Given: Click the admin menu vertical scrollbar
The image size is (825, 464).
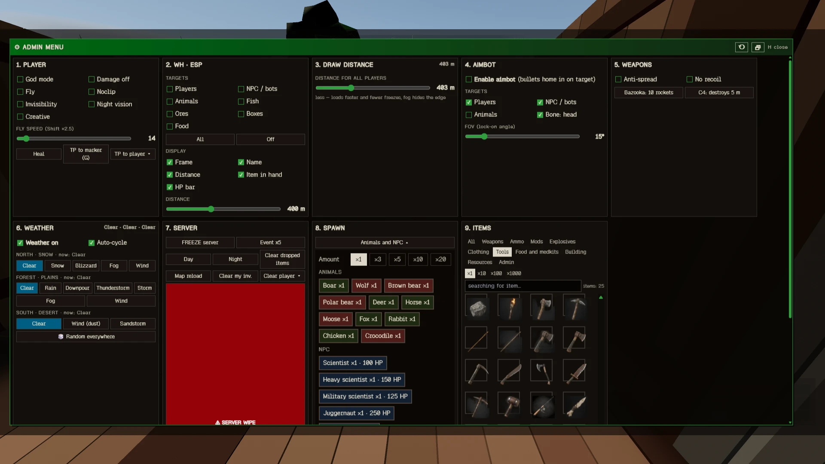Looking at the screenshot, I should (x=790, y=189).
